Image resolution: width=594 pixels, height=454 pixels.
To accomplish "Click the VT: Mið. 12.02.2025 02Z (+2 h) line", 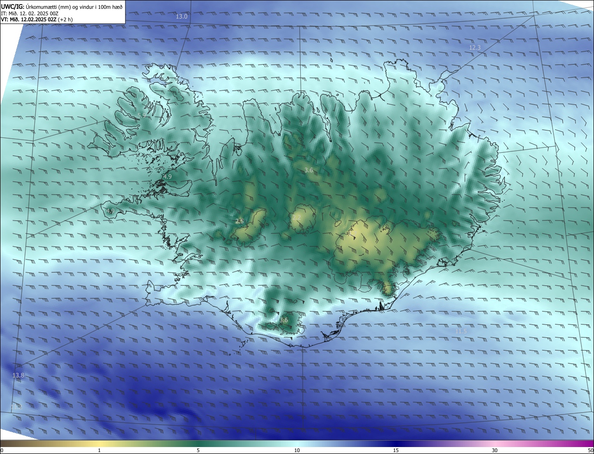I will coord(37,19).
